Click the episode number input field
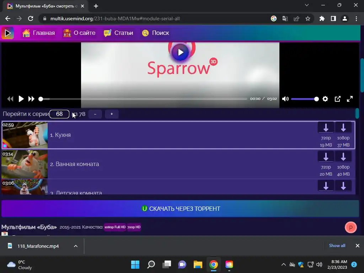364x273 pixels. click(59, 114)
